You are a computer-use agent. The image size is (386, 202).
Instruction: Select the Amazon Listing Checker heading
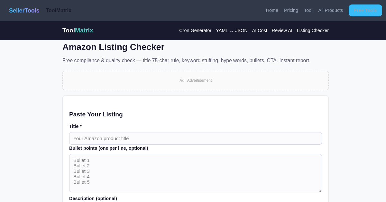[x=113, y=47]
